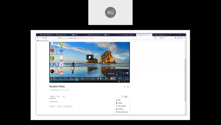The width and height of the screenshot is (221, 125).
Task: Click the flag icon in player controls
Action: tap(119, 82)
